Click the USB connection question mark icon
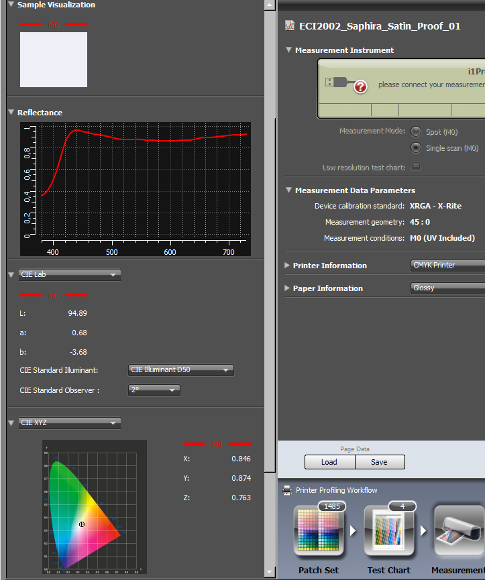The height and width of the screenshot is (580, 485). (x=360, y=87)
